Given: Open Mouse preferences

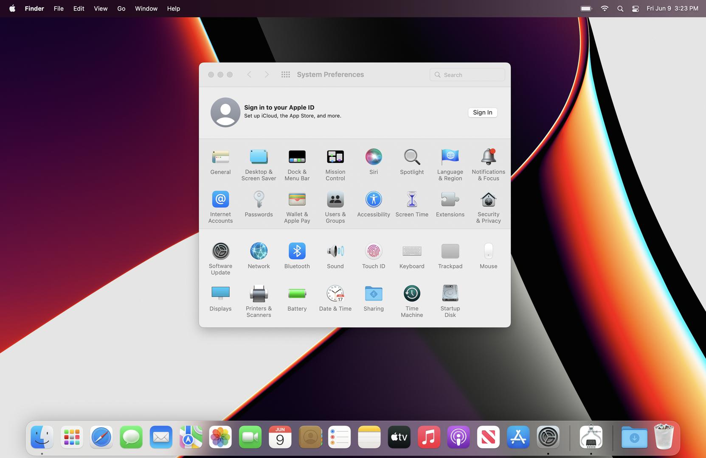Looking at the screenshot, I should (488, 256).
